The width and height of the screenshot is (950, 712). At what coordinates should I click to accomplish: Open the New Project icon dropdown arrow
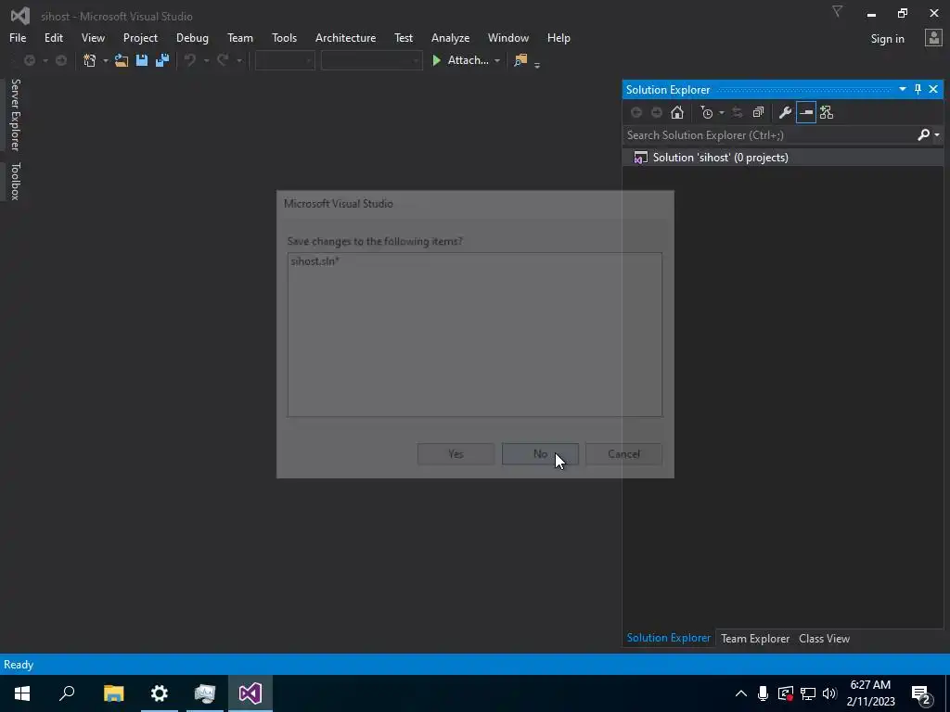105,60
